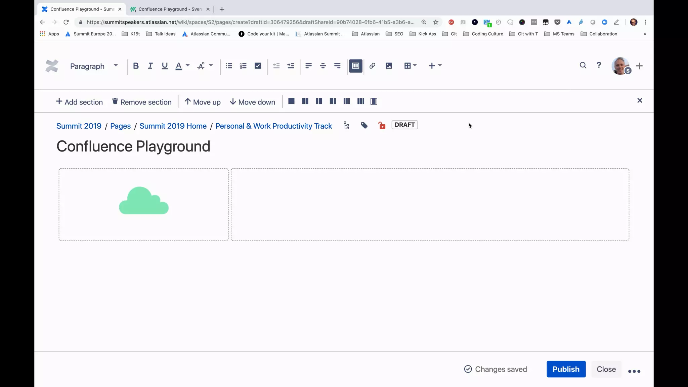Publish the draft page
Screen dimensions: 688x387
point(566,369)
